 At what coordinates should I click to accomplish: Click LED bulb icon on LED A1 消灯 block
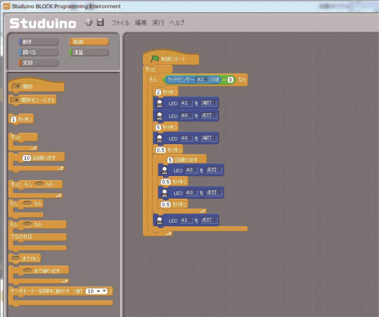point(160,103)
